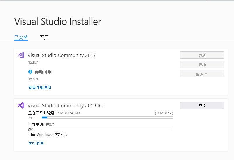Click the 更新 button for Community 2017
The width and height of the screenshot is (234, 160).
(x=202, y=55)
